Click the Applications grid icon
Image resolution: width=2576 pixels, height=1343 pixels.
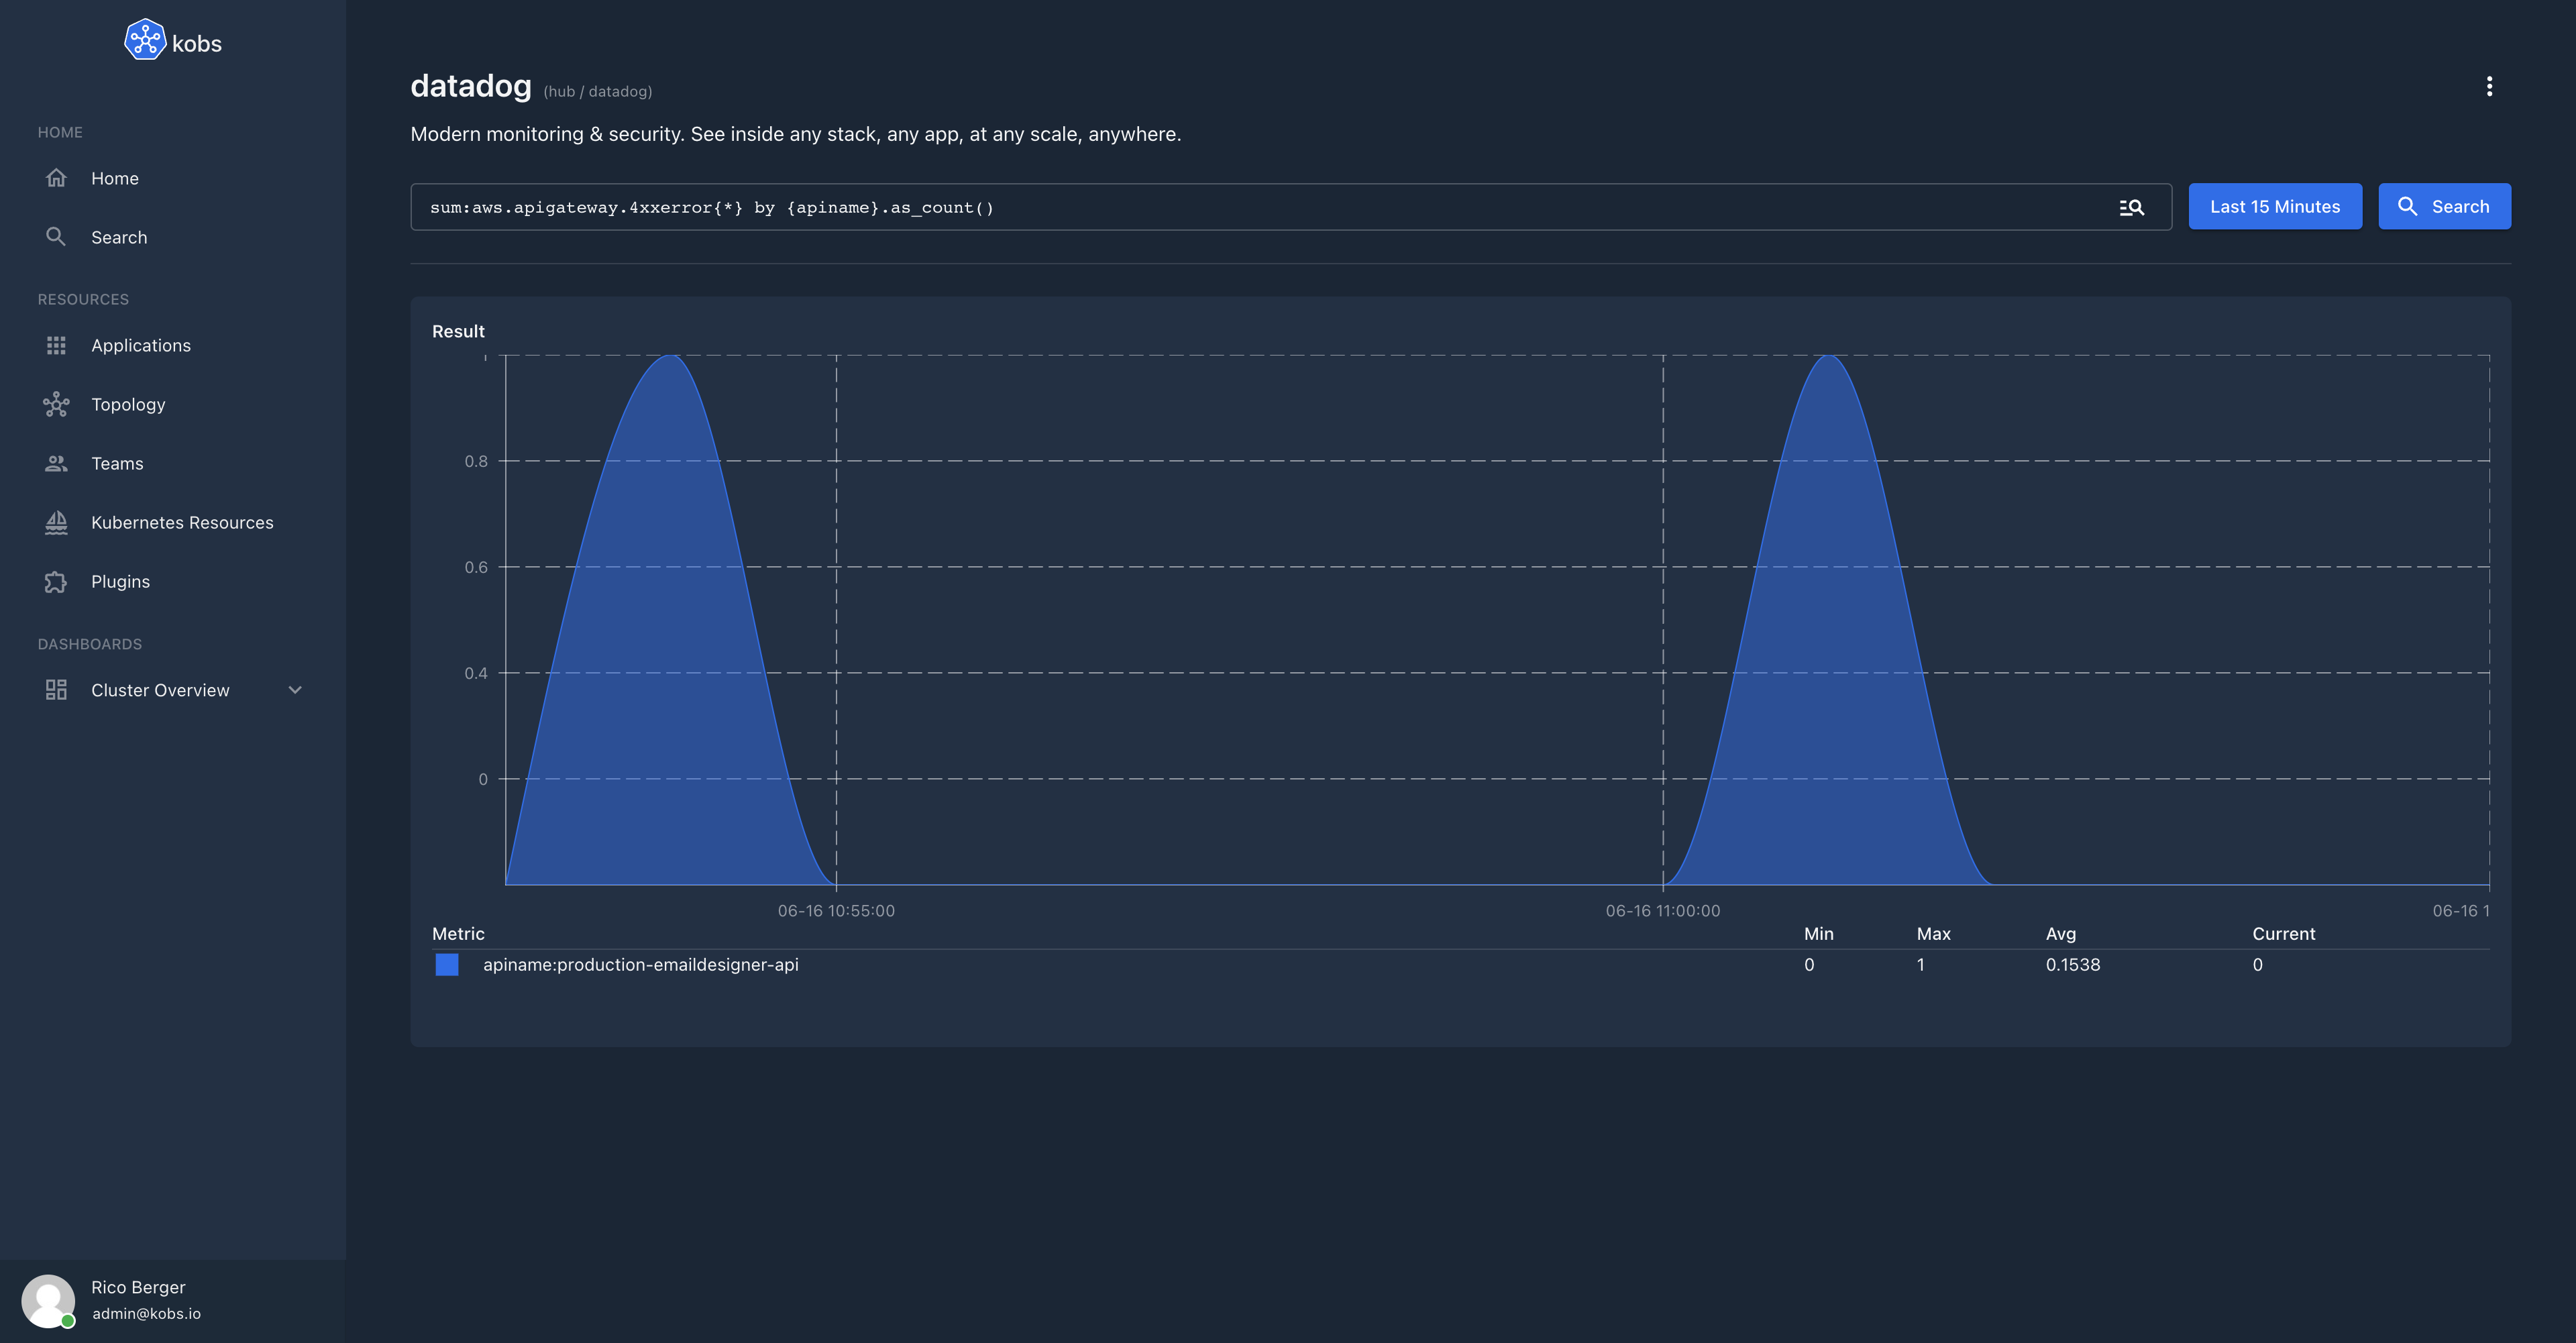tap(56, 345)
